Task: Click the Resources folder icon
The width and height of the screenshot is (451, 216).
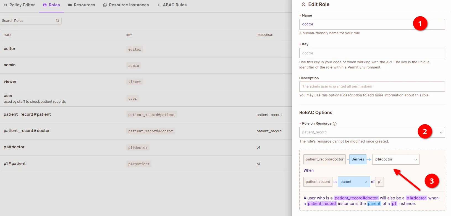Action: [x=70, y=5]
